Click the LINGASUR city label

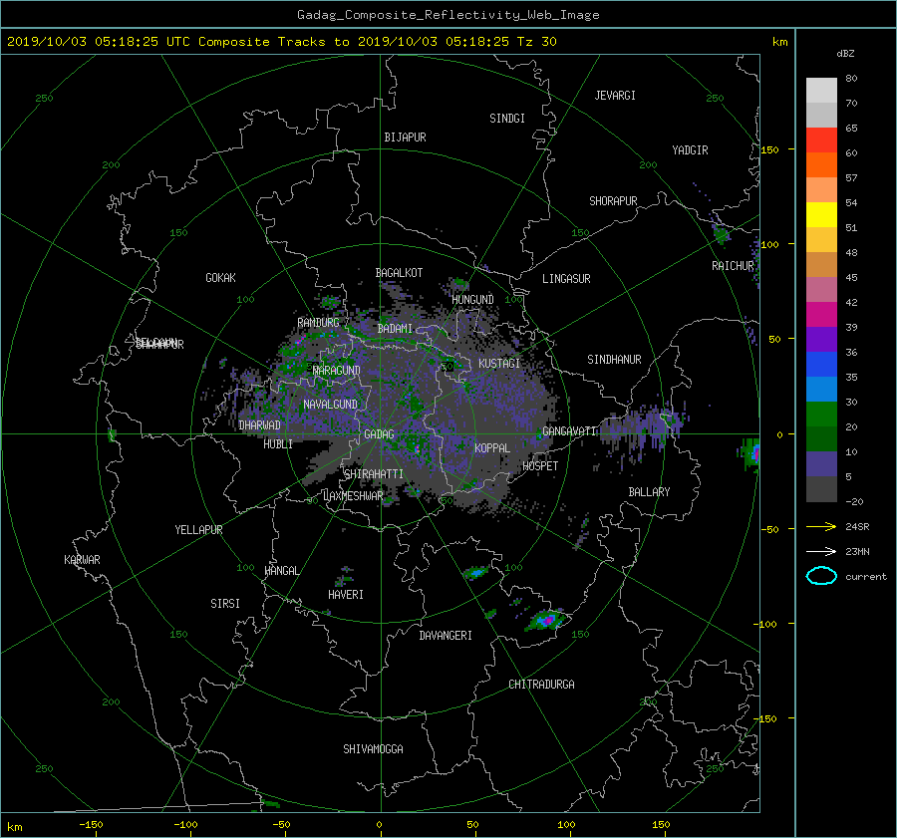(x=566, y=279)
